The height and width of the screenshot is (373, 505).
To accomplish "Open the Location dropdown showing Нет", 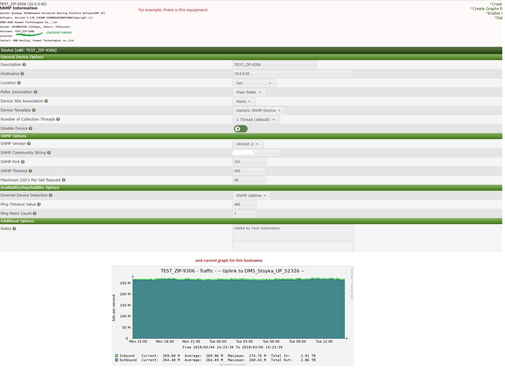I will [x=254, y=83].
